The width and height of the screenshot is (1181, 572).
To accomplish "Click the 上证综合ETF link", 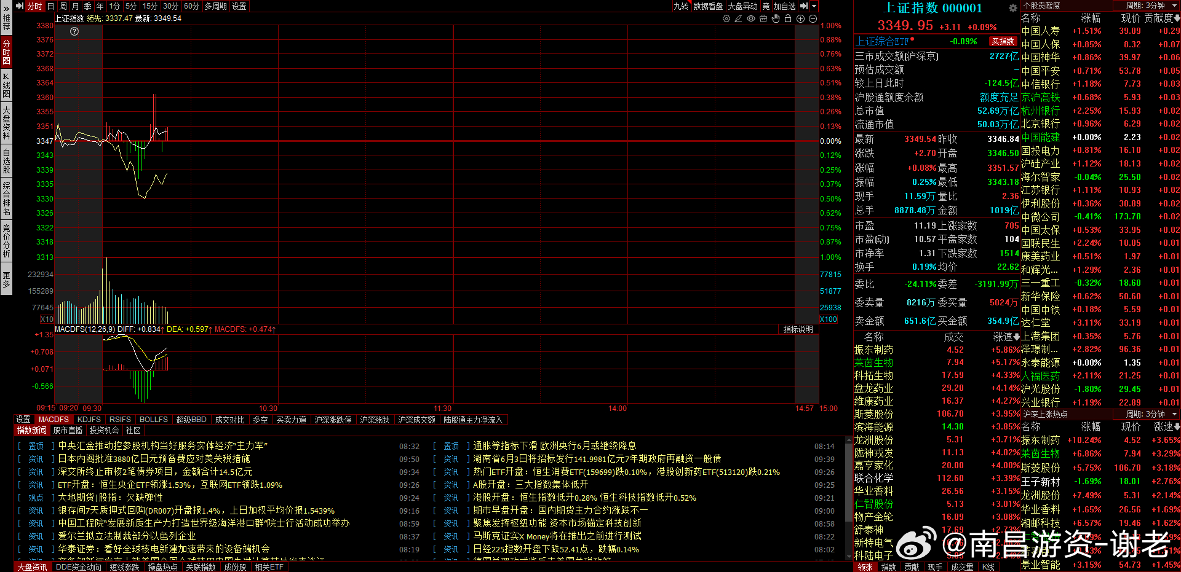I will click(x=881, y=41).
